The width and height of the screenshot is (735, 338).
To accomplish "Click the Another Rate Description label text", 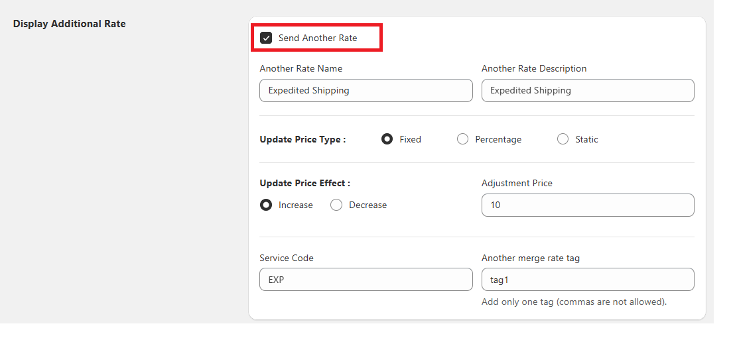I will [x=534, y=68].
